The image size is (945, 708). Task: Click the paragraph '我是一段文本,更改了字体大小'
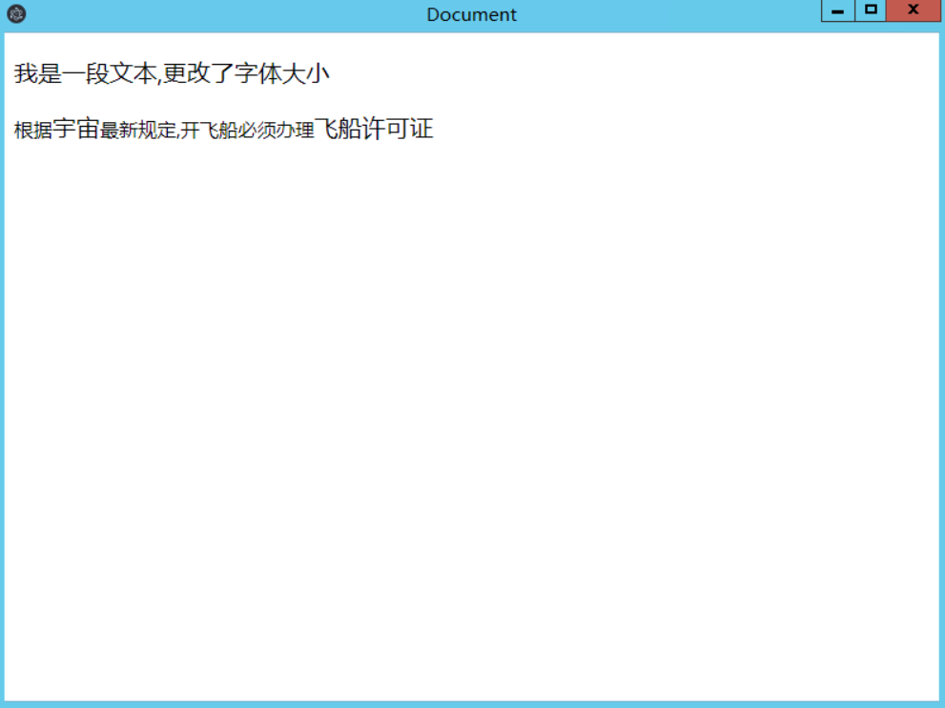[x=172, y=73]
